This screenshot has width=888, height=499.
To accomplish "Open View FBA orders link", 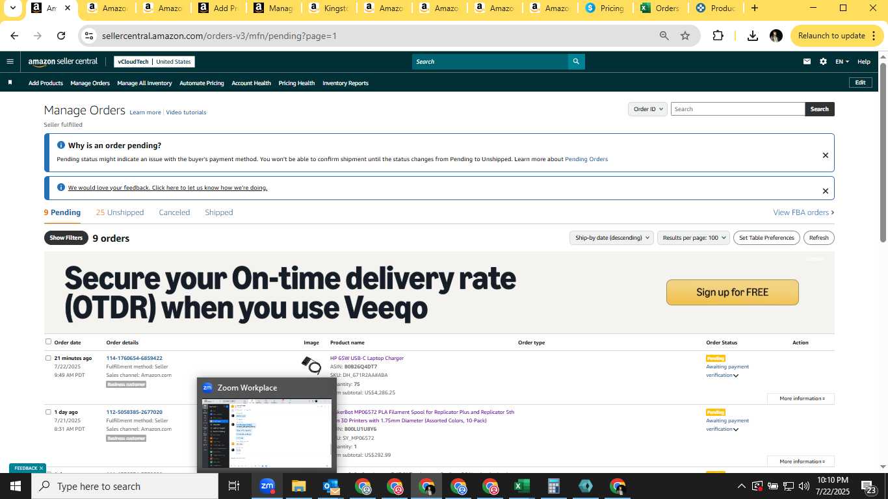I will pos(803,212).
